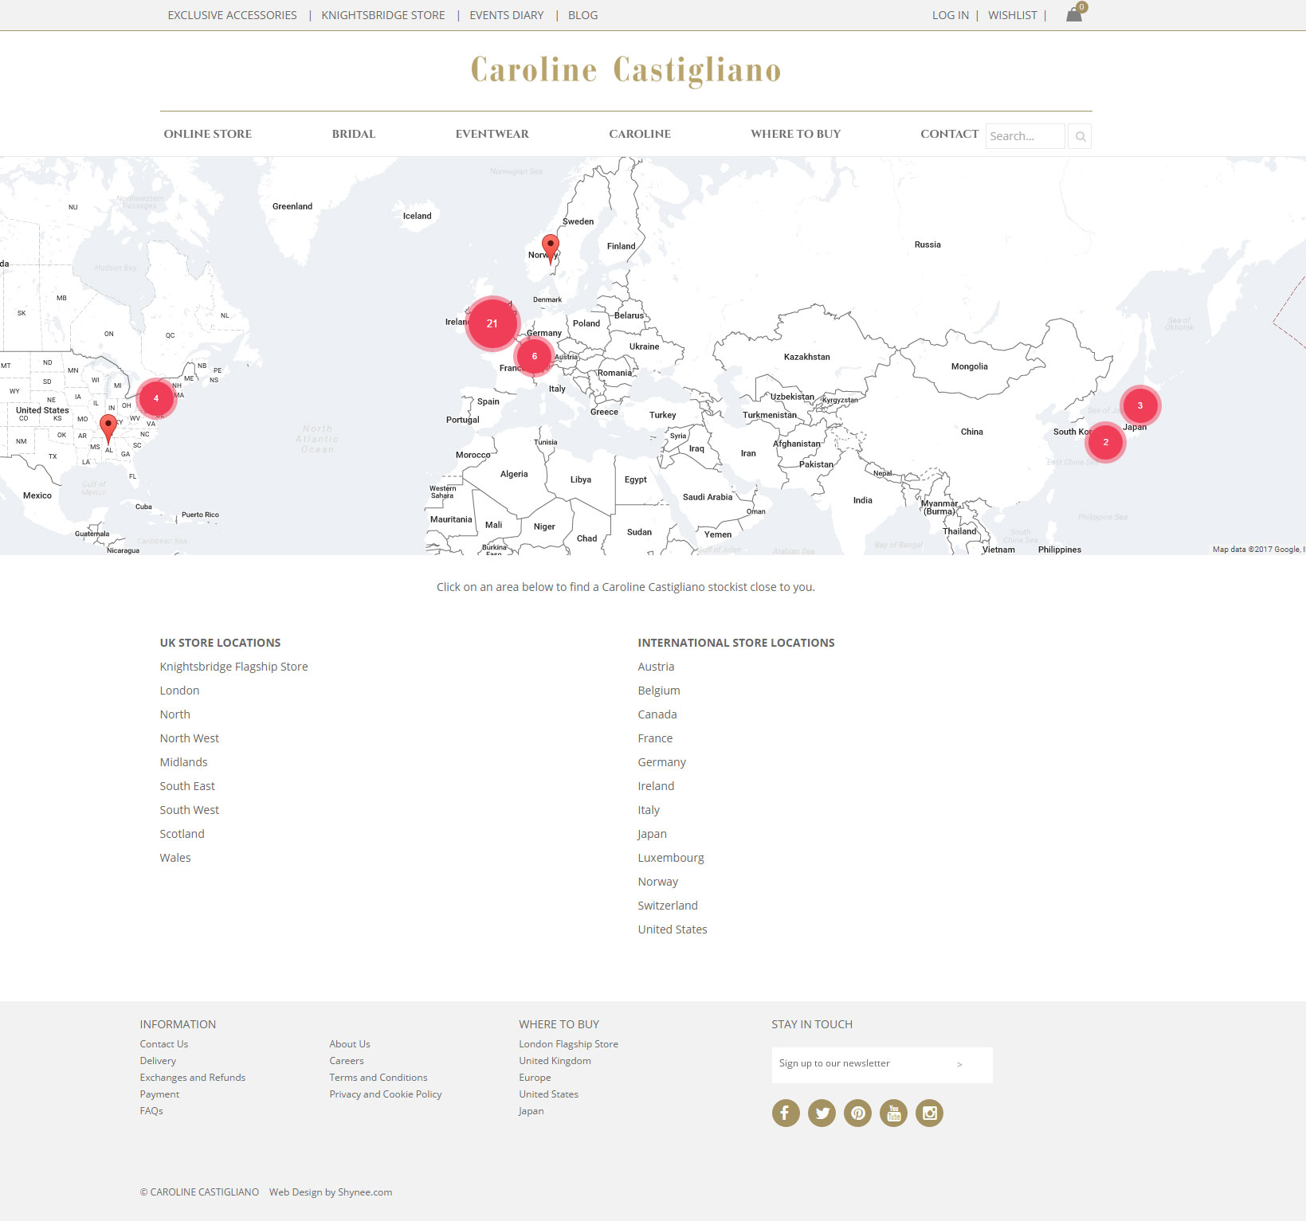Select Wales region

[x=175, y=858]
